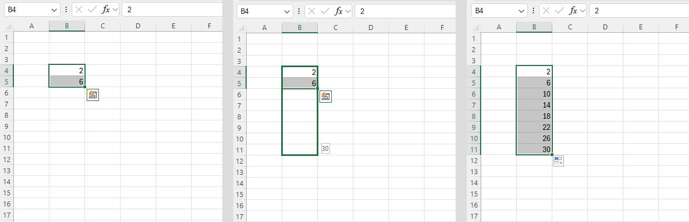Image resolution: width=689 pixels, height=222 pixels.
Task: Click Enter checkmark in right panel's formula bar
Action: coord(560,11)
